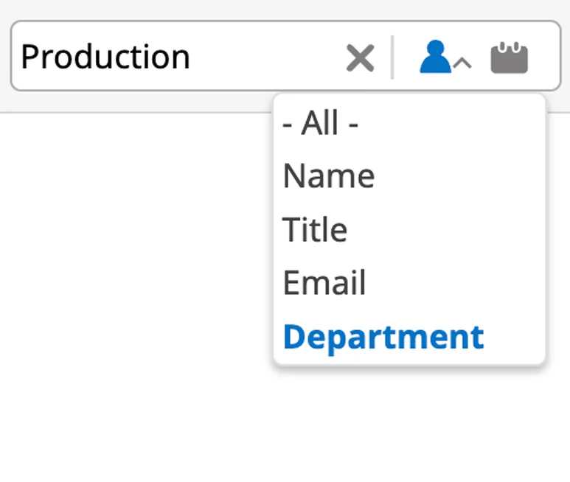Close the people search field dropdown
570x482 pixels.
pos(462,63)
